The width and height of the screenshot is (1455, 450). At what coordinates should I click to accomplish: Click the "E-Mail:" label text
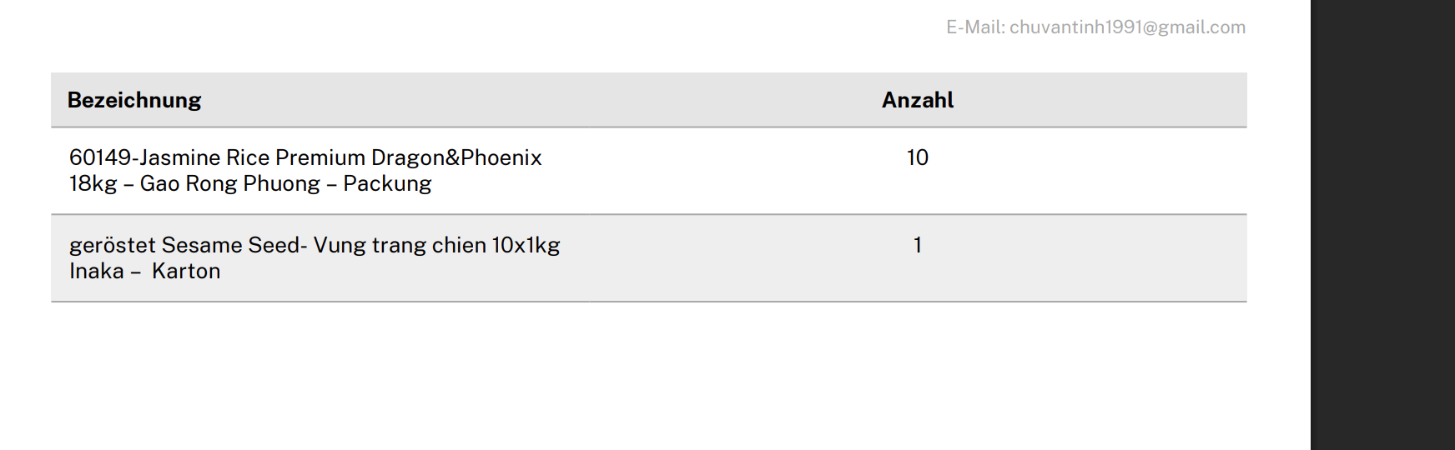click(x=975, y=27)
